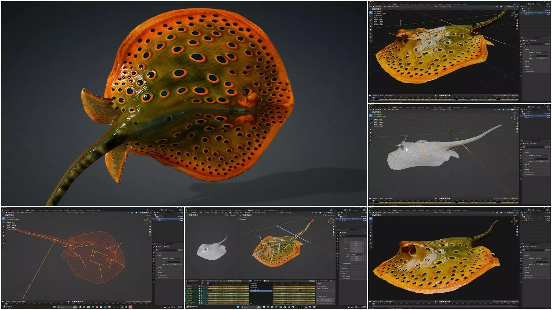Choose the Move tool in wireframe stingray window
The width and height of the screenshot is (552, 310).
point(3,226)
